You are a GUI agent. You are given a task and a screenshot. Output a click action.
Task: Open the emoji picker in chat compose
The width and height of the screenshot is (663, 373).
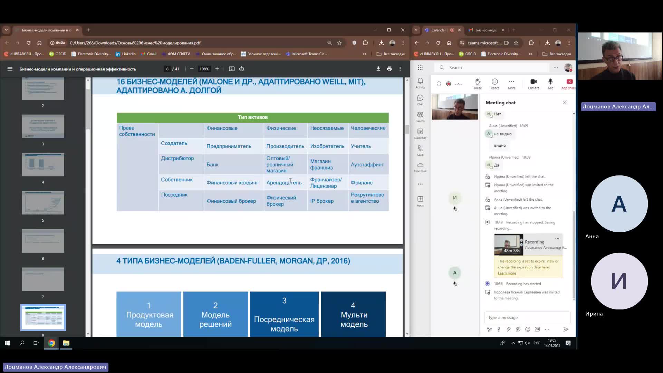coord(528,329)
